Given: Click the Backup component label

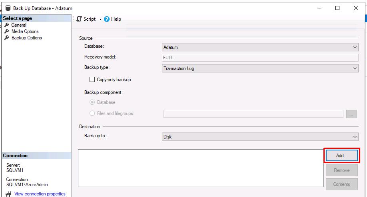Looking at the screenshot, I should tap(103, 92).
